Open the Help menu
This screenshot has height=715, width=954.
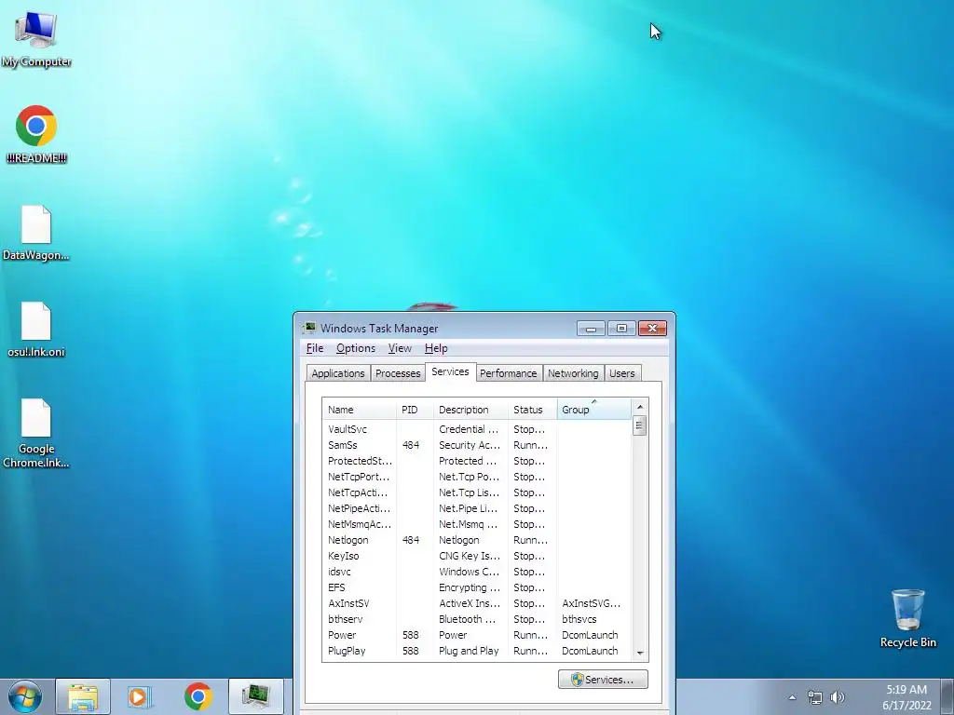[x=436, y=348]
